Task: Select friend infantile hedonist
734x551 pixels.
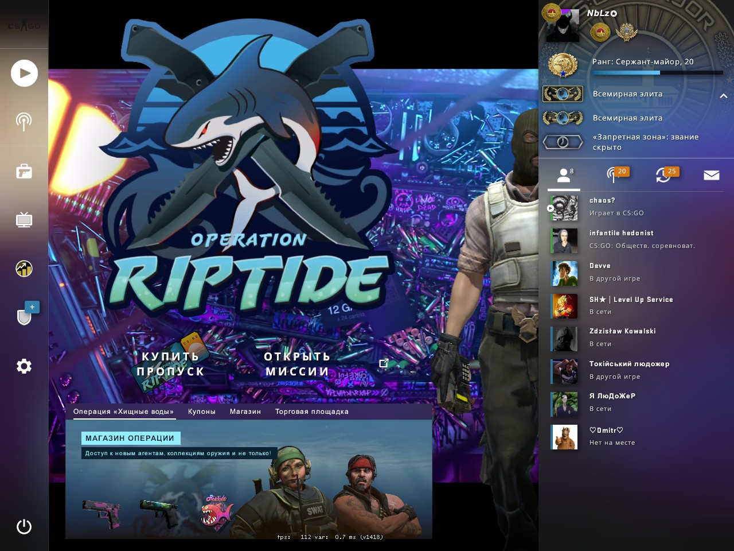Action: 636,240
